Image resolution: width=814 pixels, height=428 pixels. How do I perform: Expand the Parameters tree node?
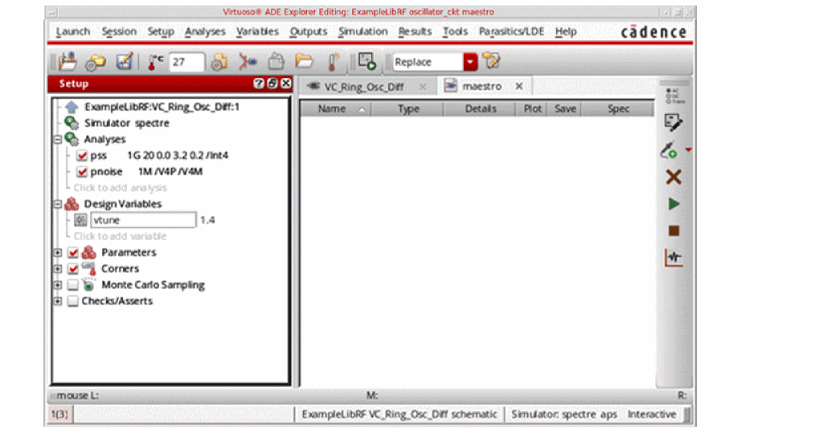pyautogui.click(x=58, y=253)
